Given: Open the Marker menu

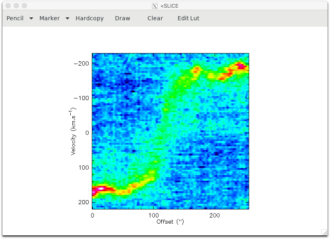Looking at the screenshot, I should (x=49, y=18).
